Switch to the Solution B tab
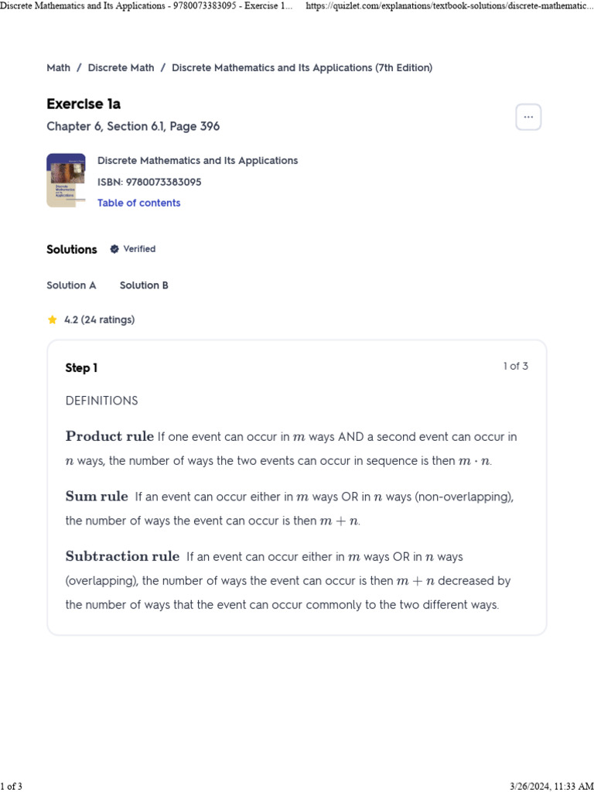Viewport: 594px width, 792px height. click(x=144, y=285)
